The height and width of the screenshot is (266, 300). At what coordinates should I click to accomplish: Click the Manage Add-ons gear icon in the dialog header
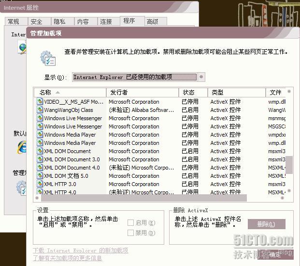click(48, 58)
